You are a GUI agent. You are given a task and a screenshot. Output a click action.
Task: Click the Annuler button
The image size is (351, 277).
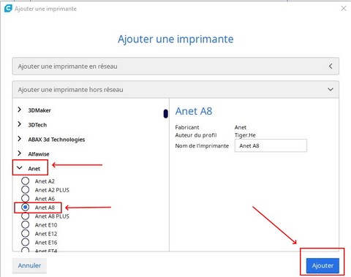tap(29, 265)
